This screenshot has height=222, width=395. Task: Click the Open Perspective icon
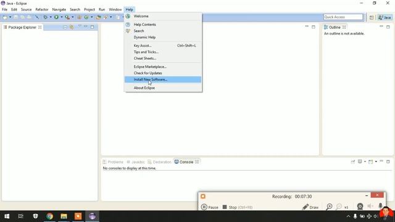pos(372,17)
